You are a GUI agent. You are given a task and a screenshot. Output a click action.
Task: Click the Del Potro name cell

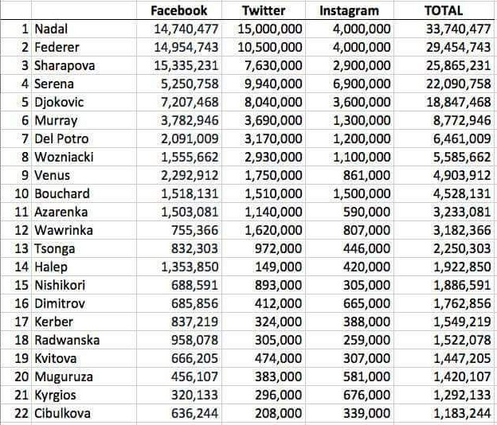tap(62, 139)
